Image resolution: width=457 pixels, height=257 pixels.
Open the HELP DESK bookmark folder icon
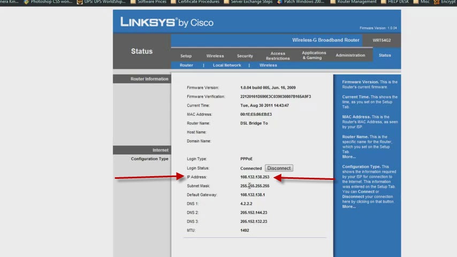click(x=384, y=2)
